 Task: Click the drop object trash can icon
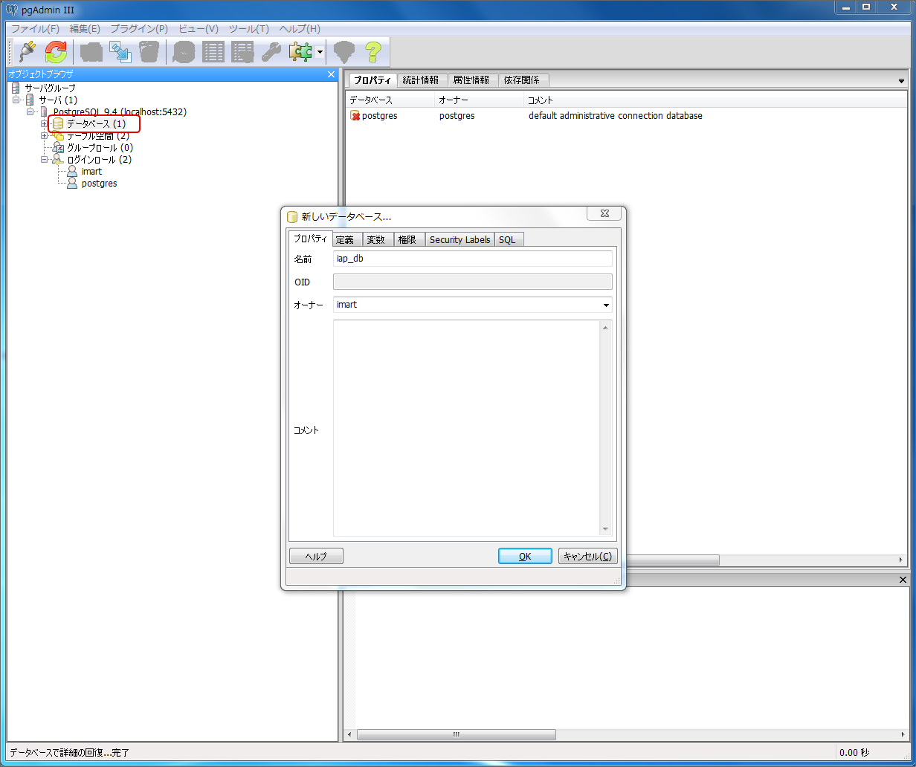pyautogui.click(x=149, y=52)
